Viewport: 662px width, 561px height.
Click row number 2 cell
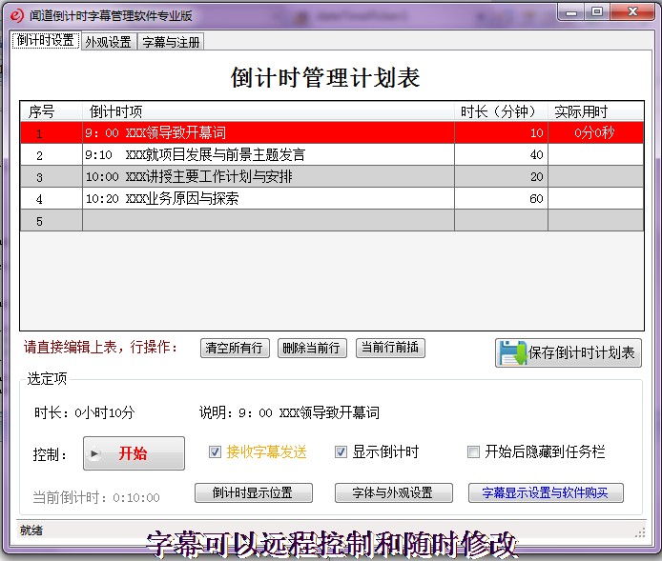pos(52,154)
